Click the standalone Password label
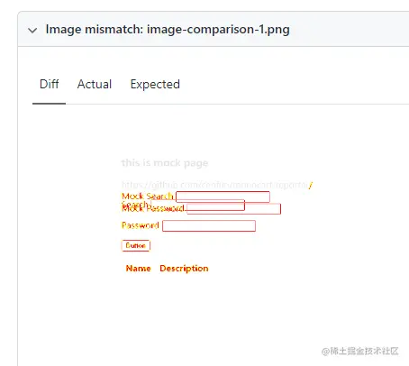 141,225
